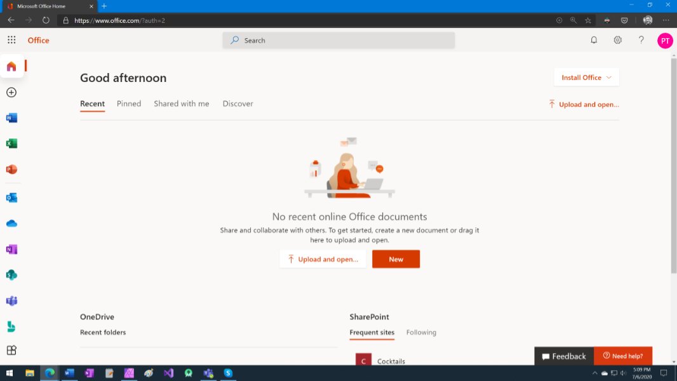Viewport: 677px width, 381px height.
Task: Reload the page
Action: click(x=46, y=20)
